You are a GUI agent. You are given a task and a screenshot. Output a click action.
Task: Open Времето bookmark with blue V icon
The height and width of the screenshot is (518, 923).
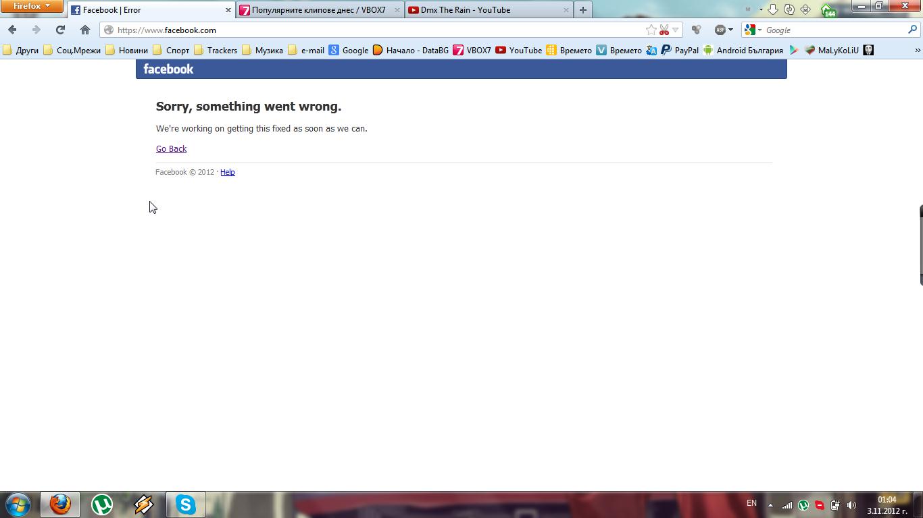pos(619,50)
